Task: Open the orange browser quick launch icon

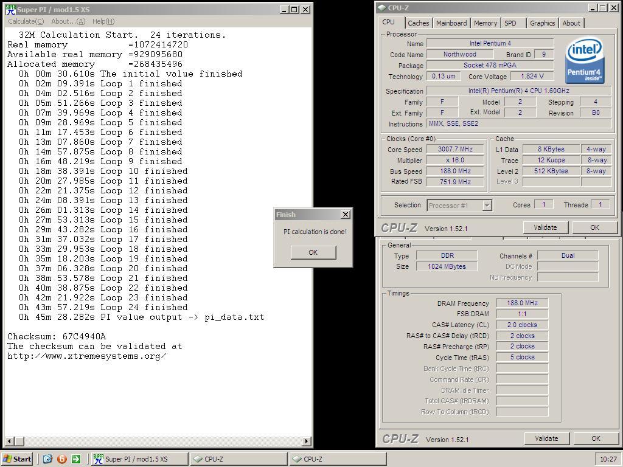Action: 62,459
